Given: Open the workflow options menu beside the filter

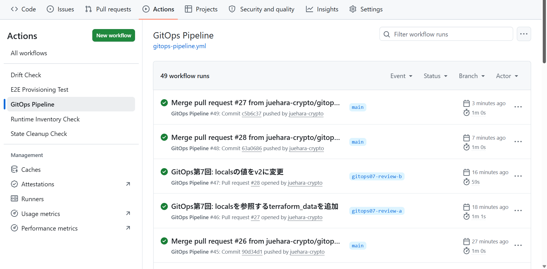Looking at the screenshot, I should pyautogui.click(x=524, y=34).
